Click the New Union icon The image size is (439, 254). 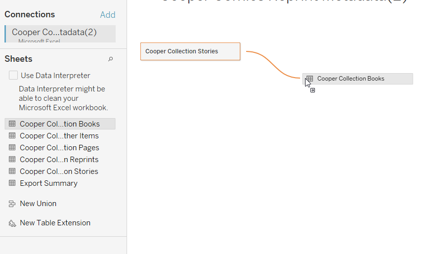[12, 204]
